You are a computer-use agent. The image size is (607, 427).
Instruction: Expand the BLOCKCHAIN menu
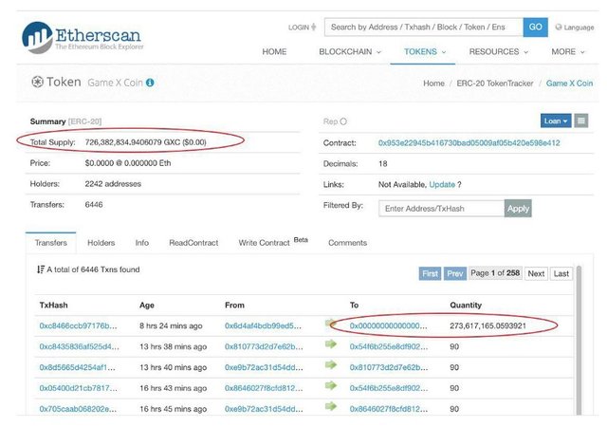[350, 51]
